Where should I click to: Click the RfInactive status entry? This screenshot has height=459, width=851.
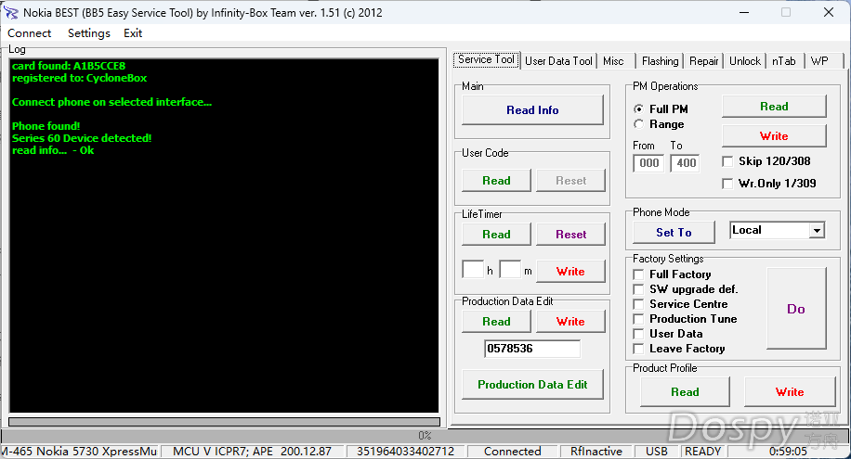point(596,452)
